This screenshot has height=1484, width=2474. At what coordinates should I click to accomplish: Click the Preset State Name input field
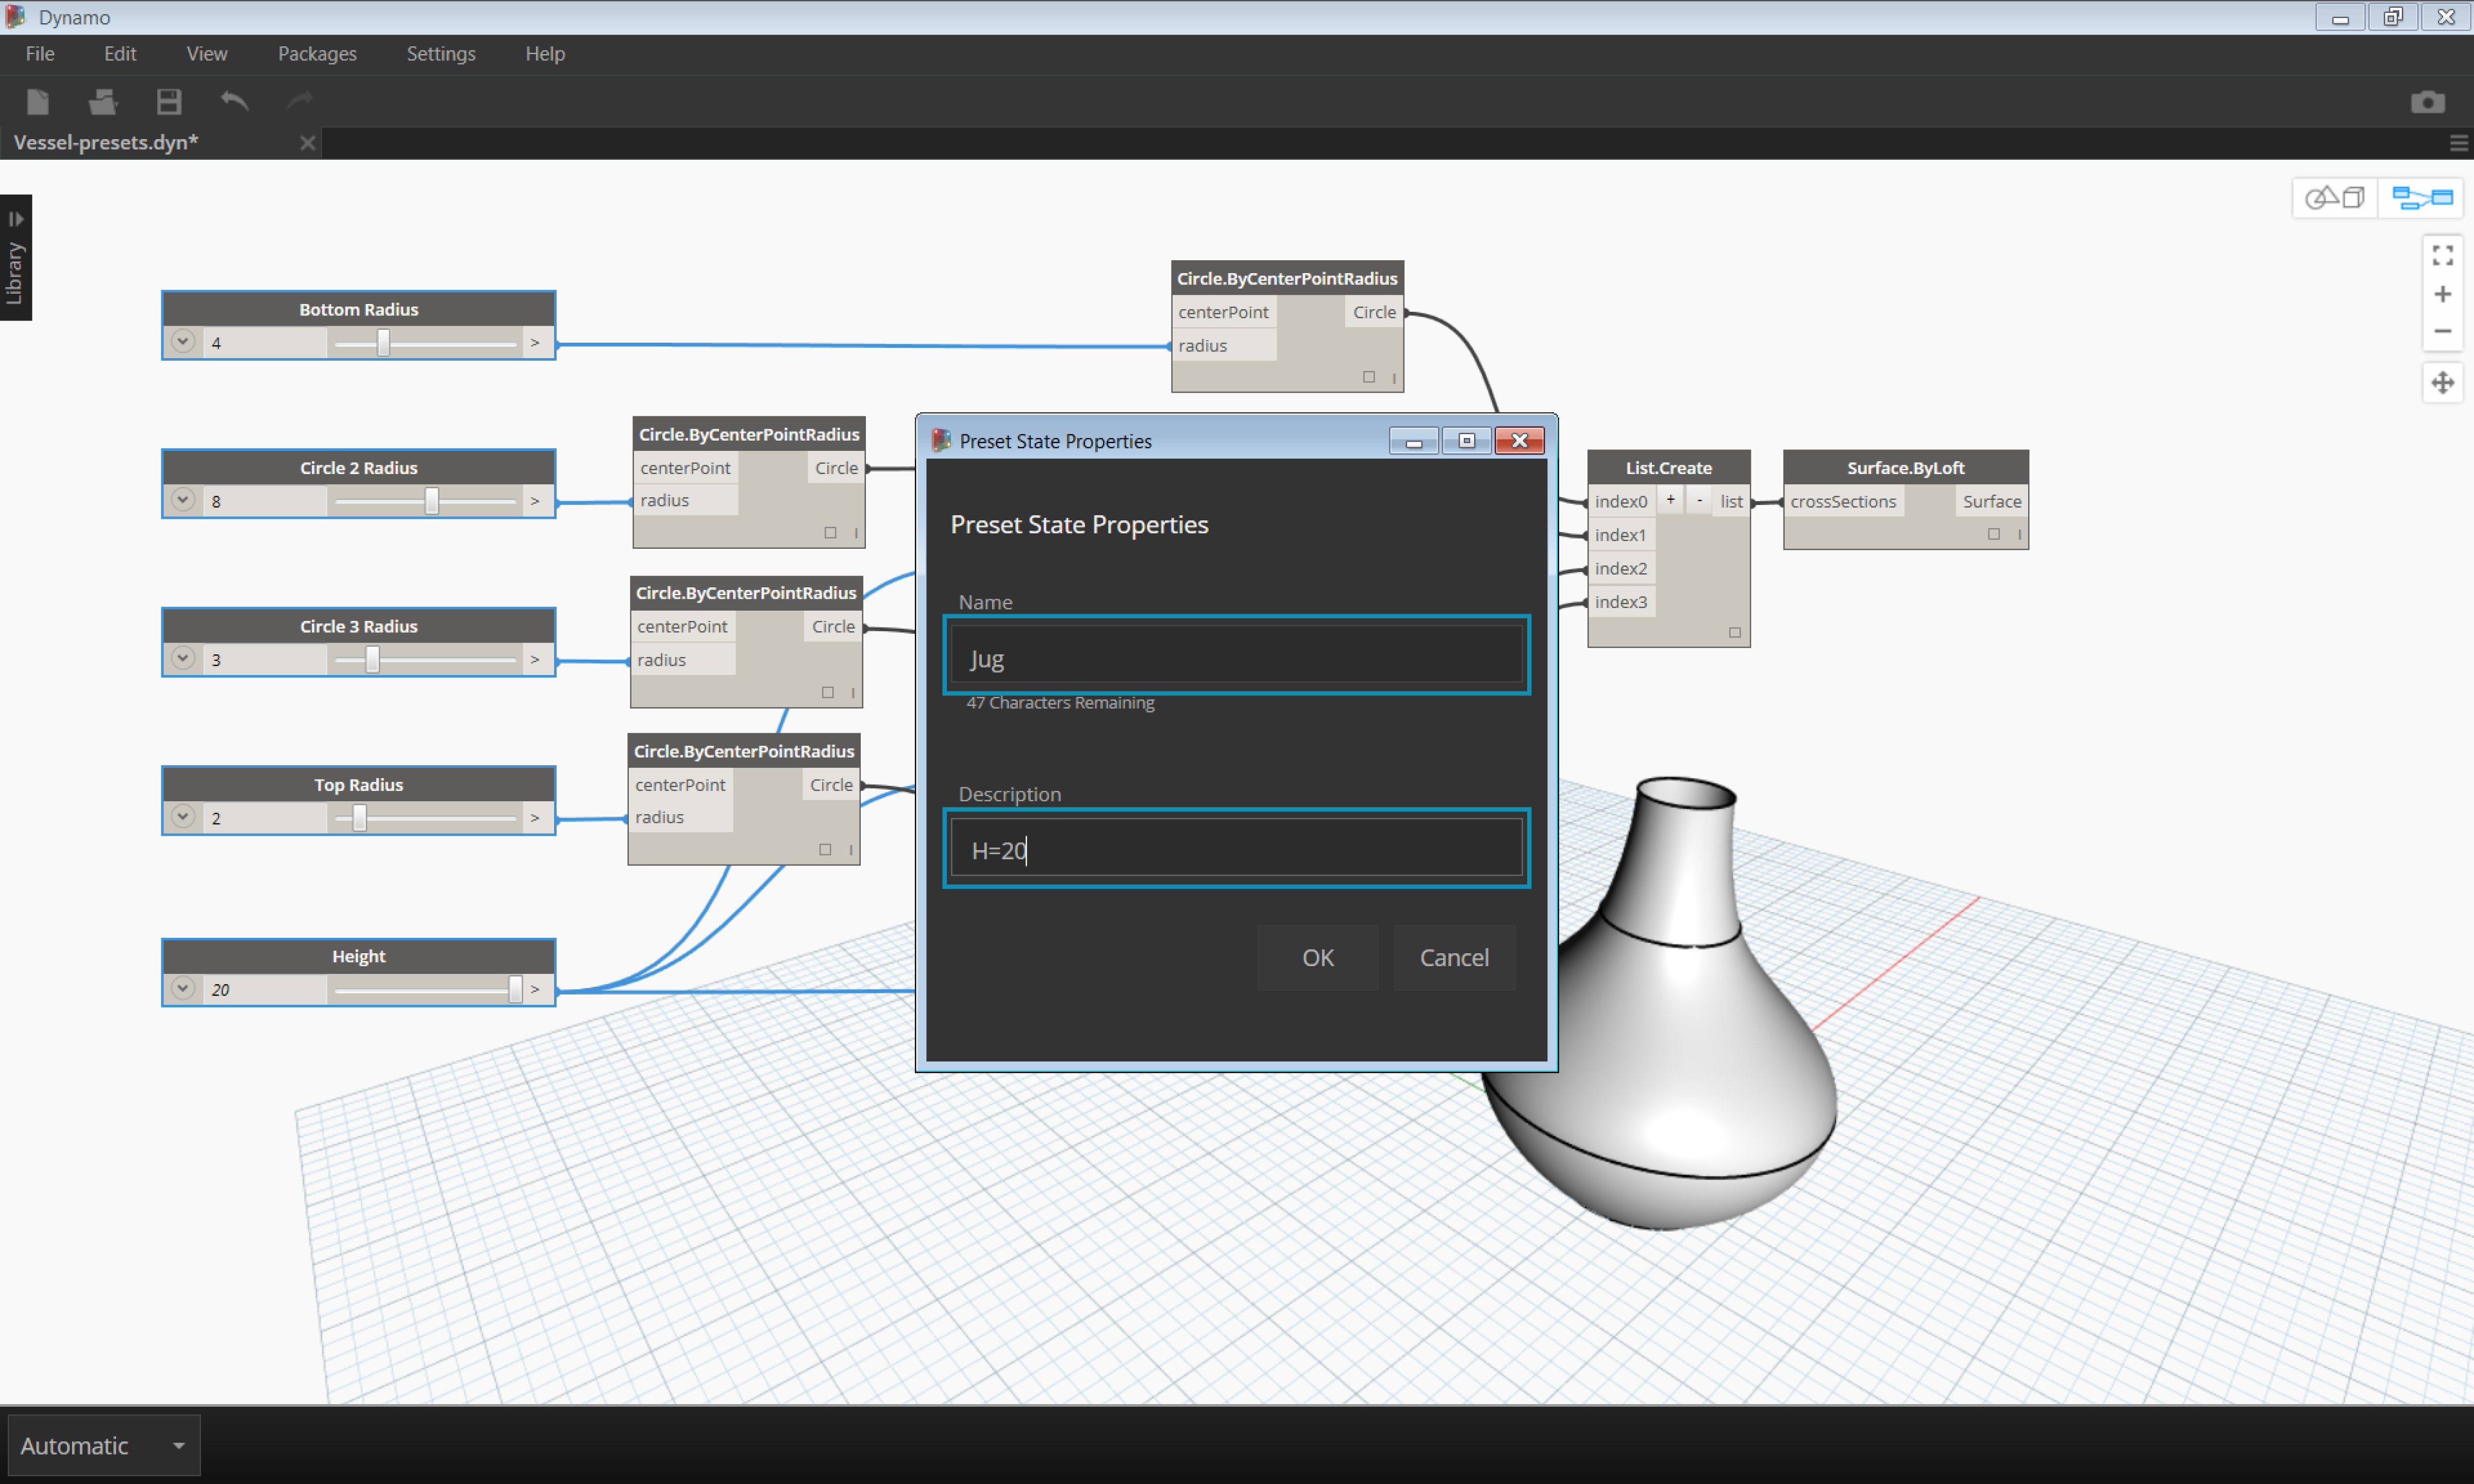pos(1237,657)
